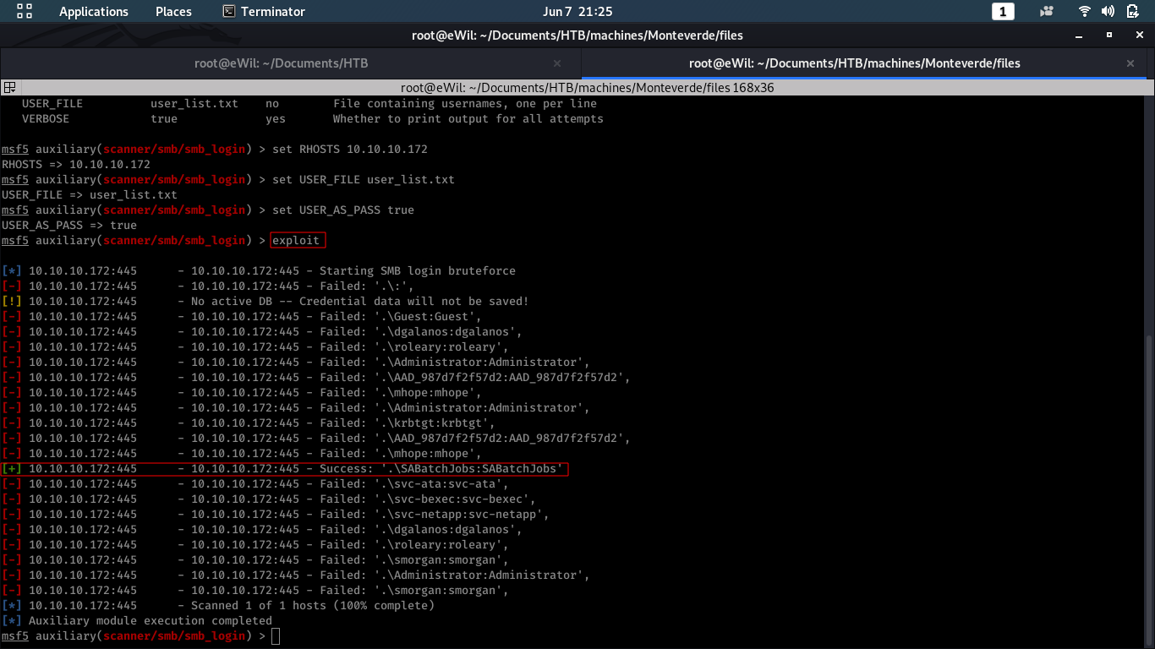Close the ~/Documents/HTB tab with its x
The width and height of the screenshot is (1155, 649).
(557, 63)
